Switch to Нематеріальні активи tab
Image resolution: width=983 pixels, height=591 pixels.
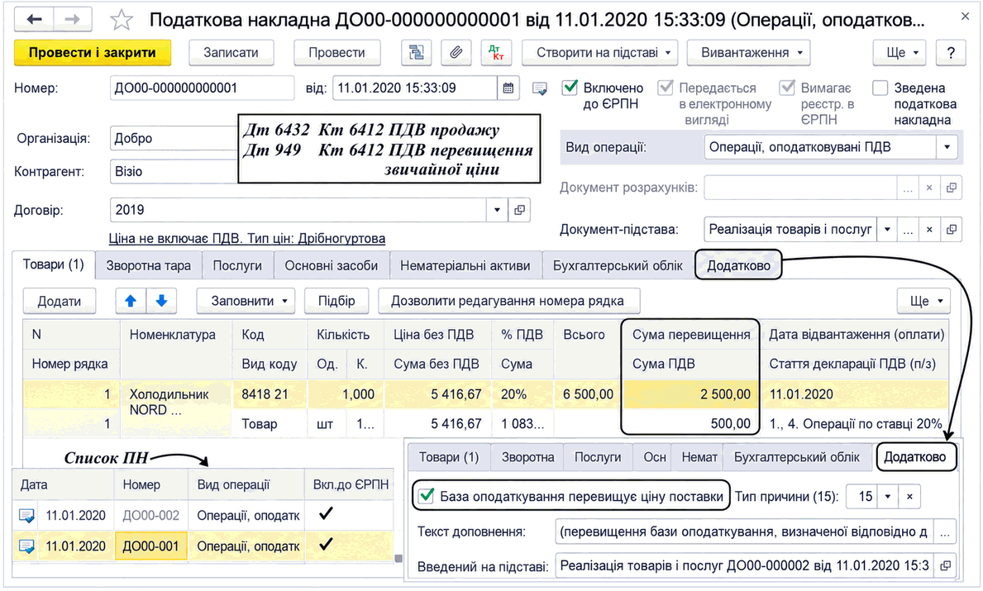[x=465, y=265]
